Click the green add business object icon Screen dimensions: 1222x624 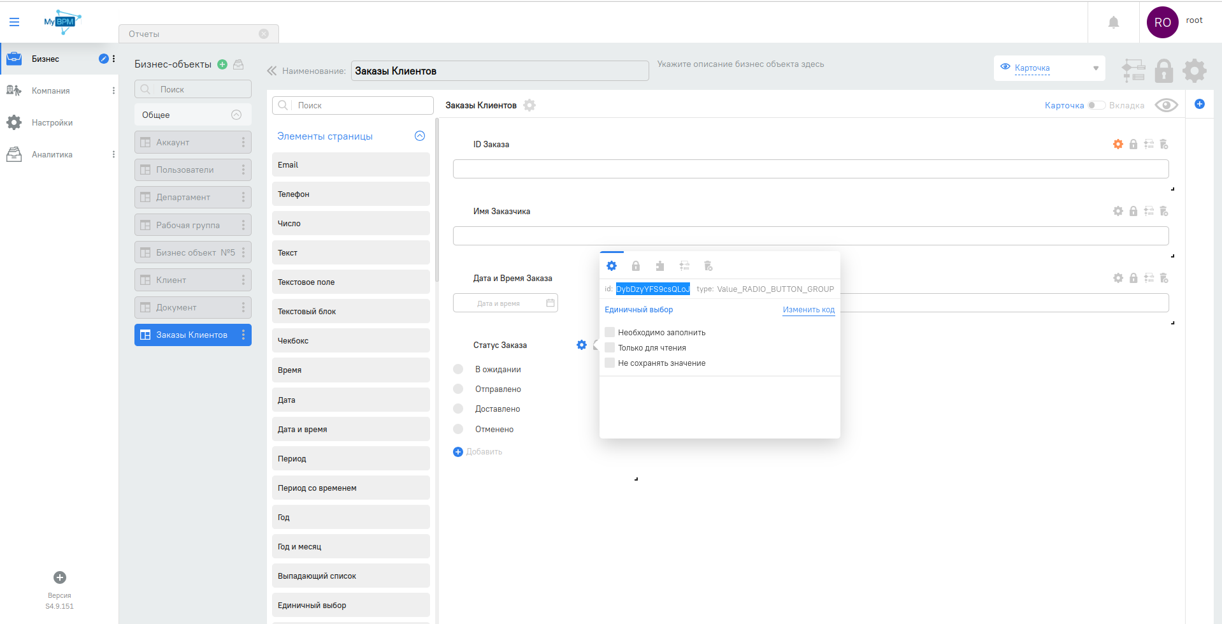[x=222, y=64]
